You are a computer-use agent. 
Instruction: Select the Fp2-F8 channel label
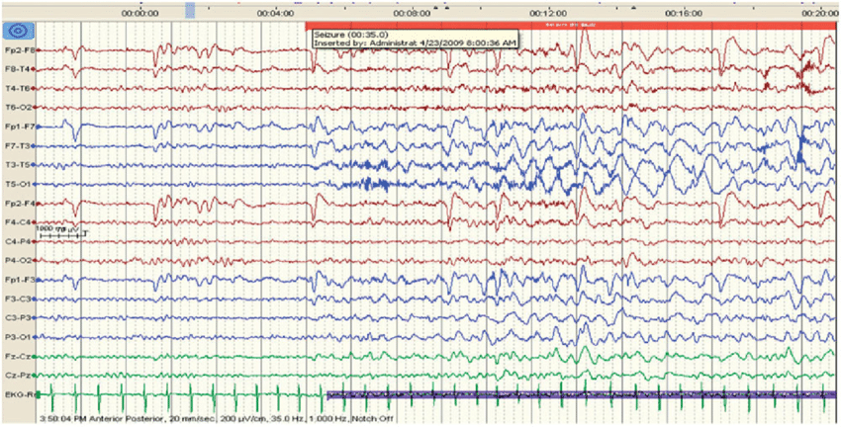[x=20, y=49]
